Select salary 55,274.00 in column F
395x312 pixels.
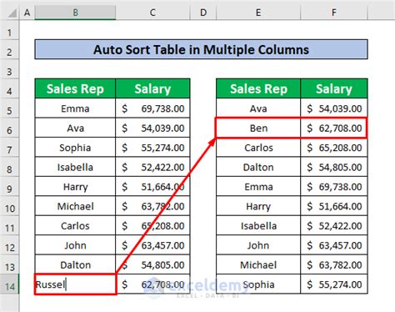(334, 284)
